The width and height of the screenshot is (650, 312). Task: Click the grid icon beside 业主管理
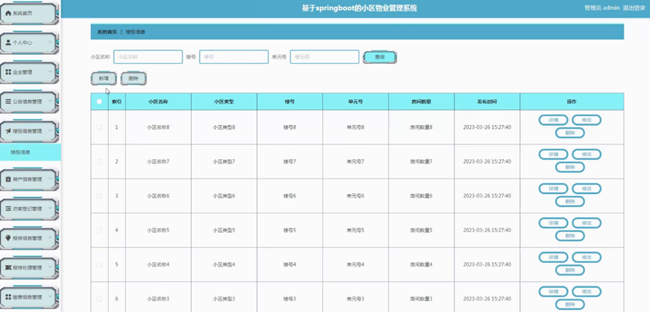click(x=9, y=72)
